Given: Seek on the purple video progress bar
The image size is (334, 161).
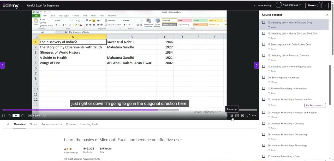Looking at the screenshot, I should pyautogui.click(x=129, y=110).
